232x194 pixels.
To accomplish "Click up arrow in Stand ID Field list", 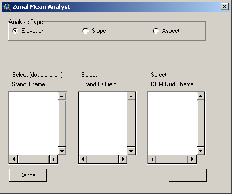I will pos(131,96).
